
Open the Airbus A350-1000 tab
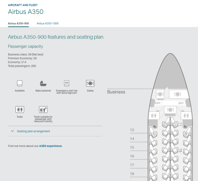coord(48,23)
